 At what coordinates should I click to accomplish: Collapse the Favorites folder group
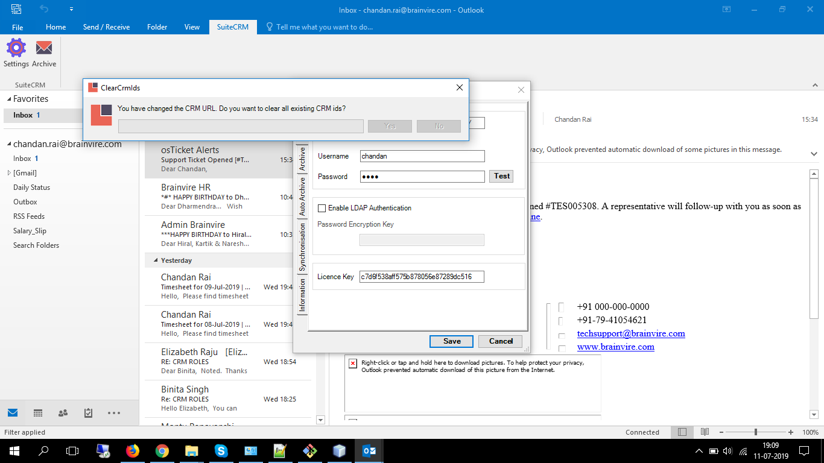click(8, 99)
